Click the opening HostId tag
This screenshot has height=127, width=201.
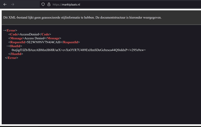pyautogui.click(x=16, y=46)
